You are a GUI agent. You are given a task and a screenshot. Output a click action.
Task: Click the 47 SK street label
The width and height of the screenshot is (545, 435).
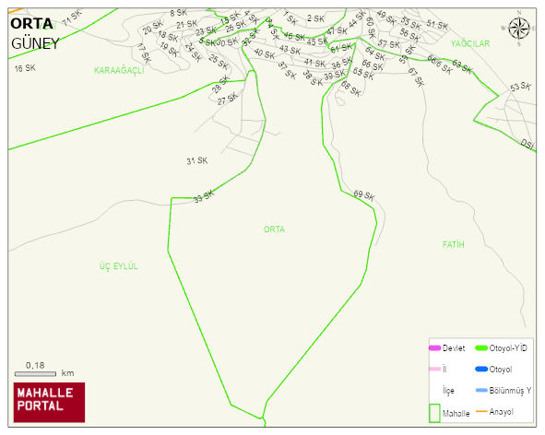point(337,31)
